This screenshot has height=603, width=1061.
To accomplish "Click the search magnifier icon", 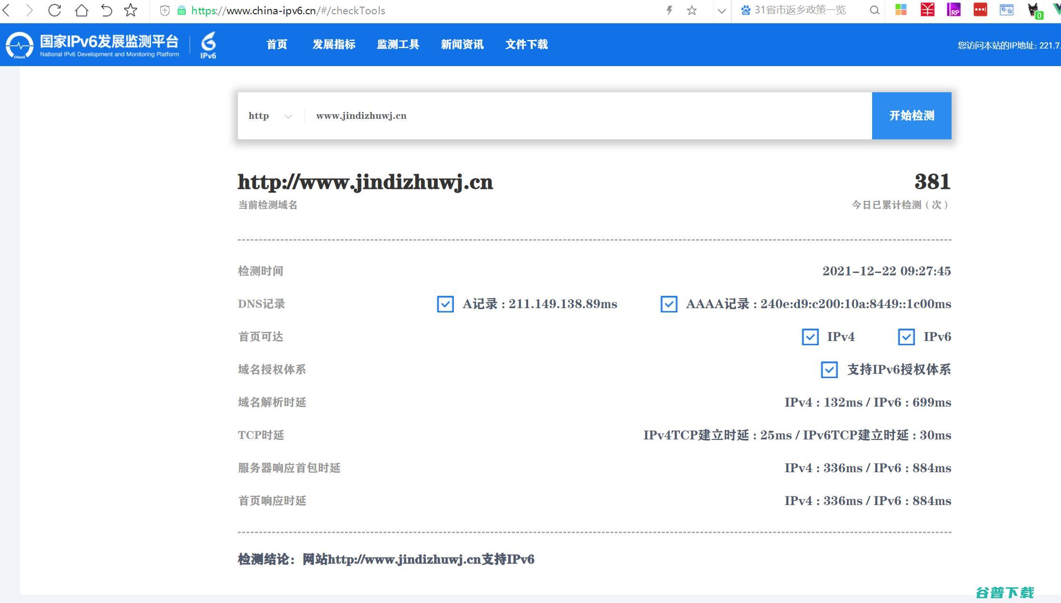I will [874, 10].
